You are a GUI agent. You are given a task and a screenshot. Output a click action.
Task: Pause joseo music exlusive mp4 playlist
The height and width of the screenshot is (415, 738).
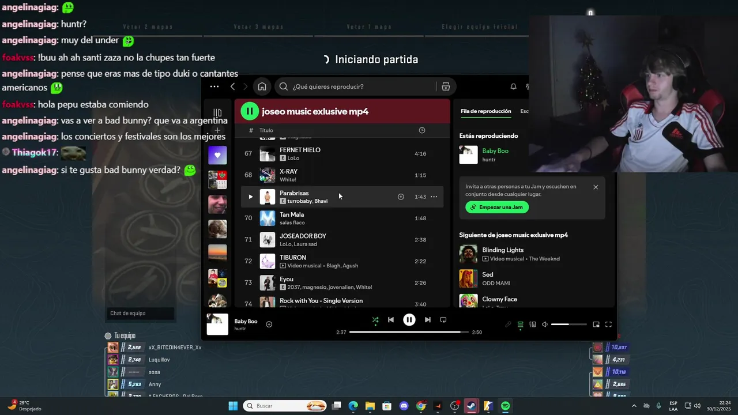250,111
